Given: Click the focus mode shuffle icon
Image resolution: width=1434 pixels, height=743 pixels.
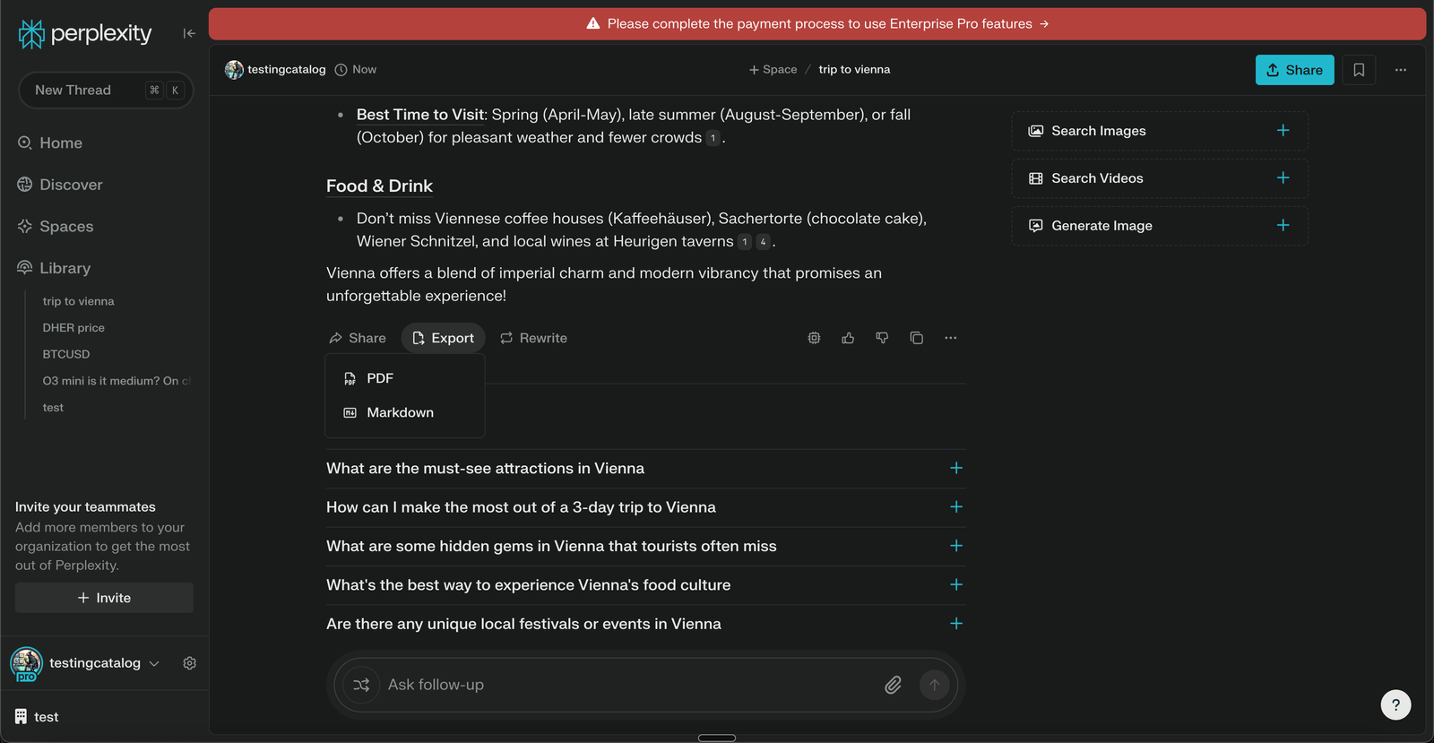Looking at the screenshot, I should [361, 685].
